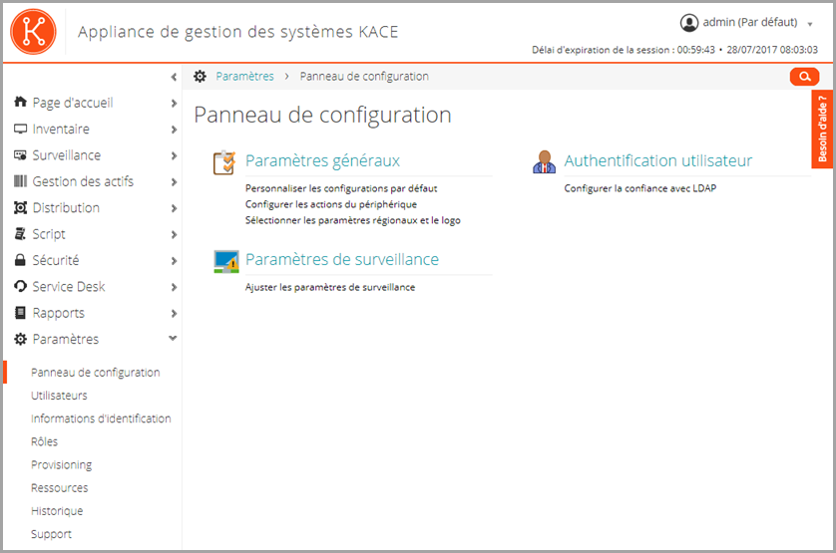Click Sélectionner les paramètres régionaux et le logo
Image resolution: width=836 pixels, height=553 pixels.
tap(353, 220)
